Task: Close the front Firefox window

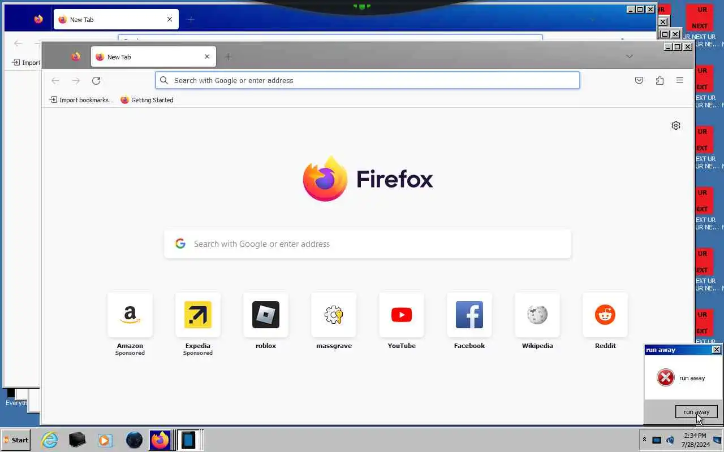Action: (688, 47)
